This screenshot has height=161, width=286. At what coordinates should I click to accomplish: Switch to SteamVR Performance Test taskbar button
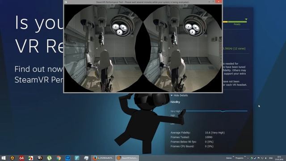(x=127, y=158)
